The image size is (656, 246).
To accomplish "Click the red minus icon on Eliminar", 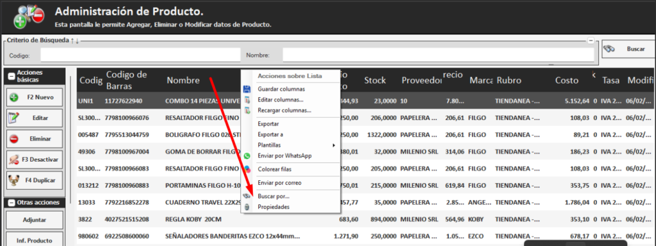I will [x=14, y=139].
